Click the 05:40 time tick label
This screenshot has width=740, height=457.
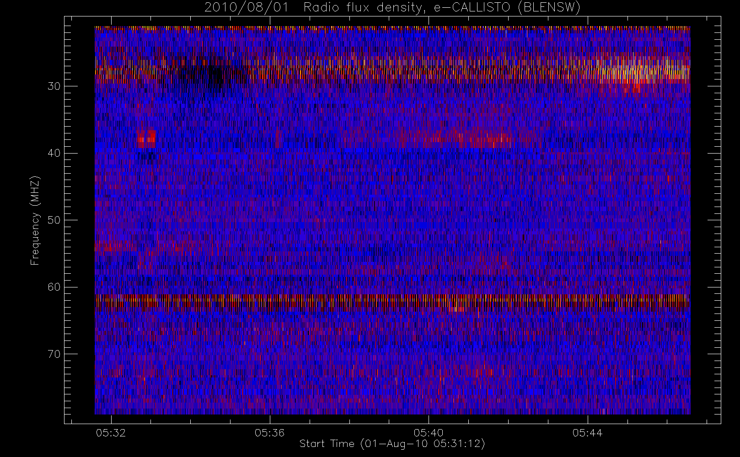[429, 433]
